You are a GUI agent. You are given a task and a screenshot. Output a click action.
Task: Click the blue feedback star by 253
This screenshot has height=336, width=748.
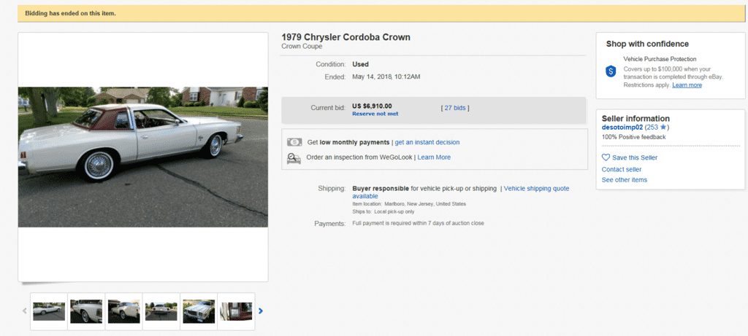pyautogui.click(x=662, y=128)
